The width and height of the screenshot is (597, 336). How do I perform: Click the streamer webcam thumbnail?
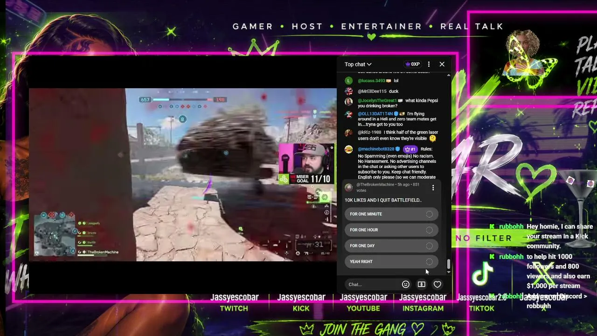click(307, 159)
